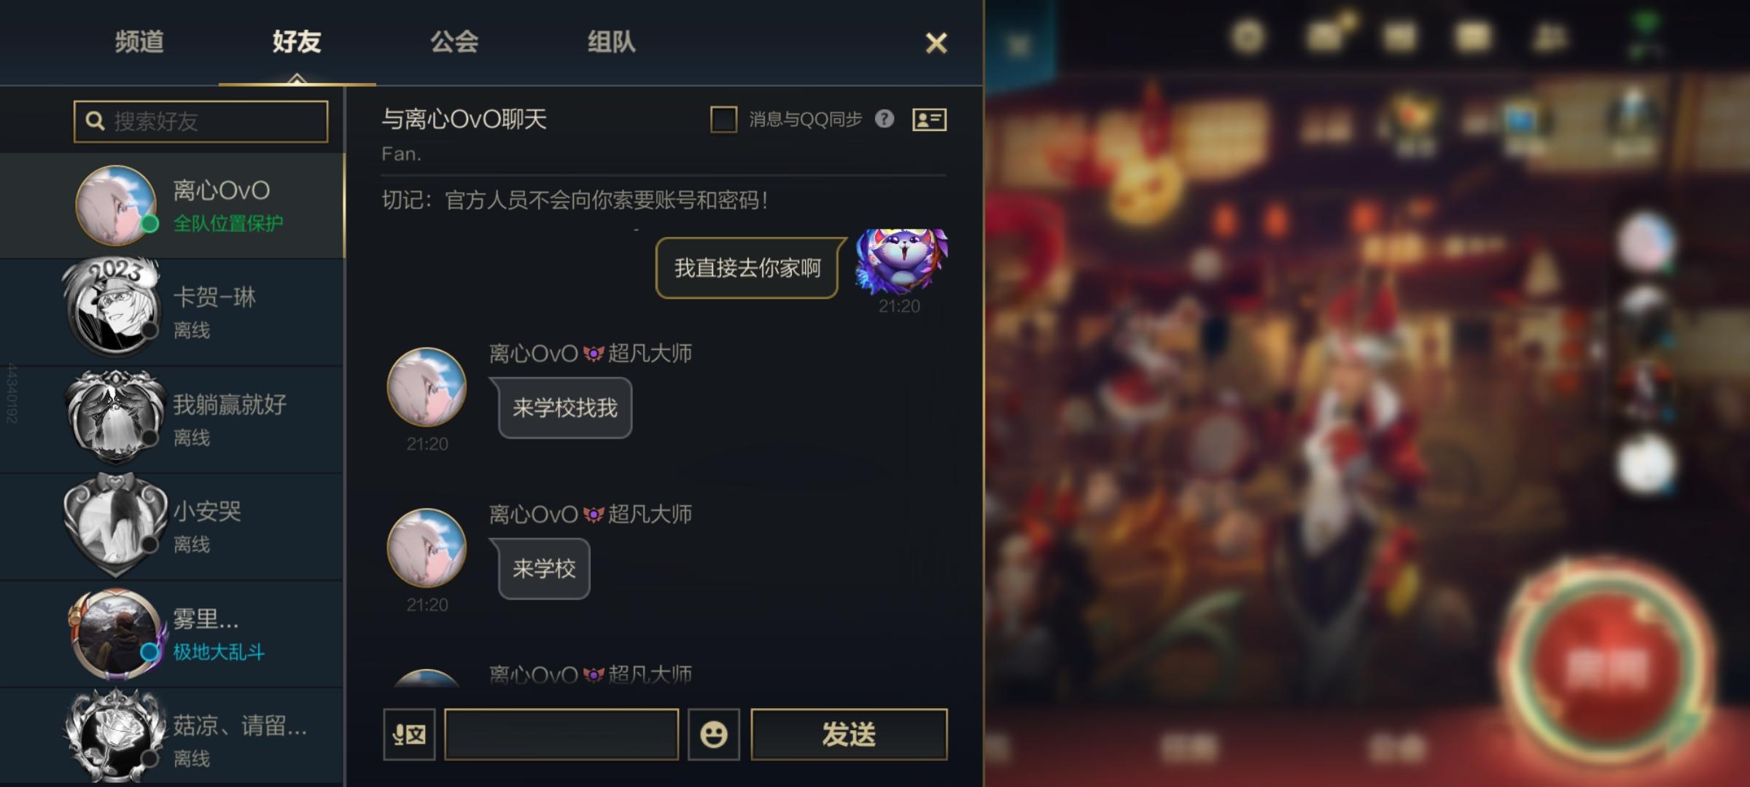Focus the 搜索好友 search field

coord(201,121)
